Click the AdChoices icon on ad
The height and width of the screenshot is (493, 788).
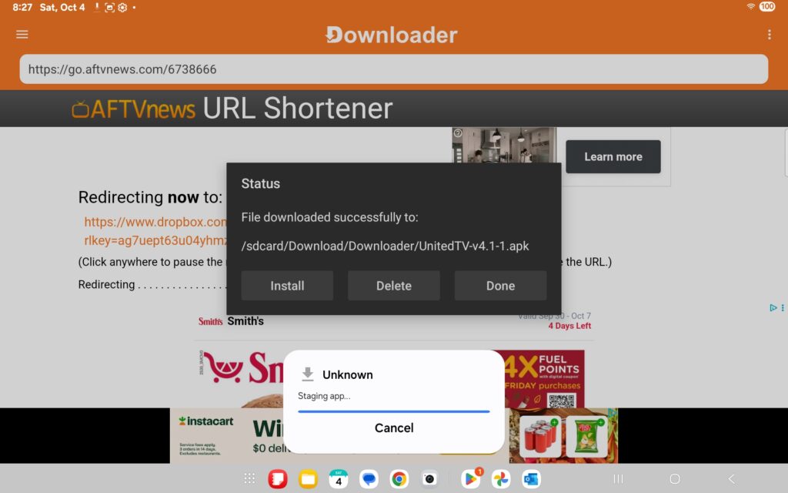pyautogui.click(x=773, y=307)
